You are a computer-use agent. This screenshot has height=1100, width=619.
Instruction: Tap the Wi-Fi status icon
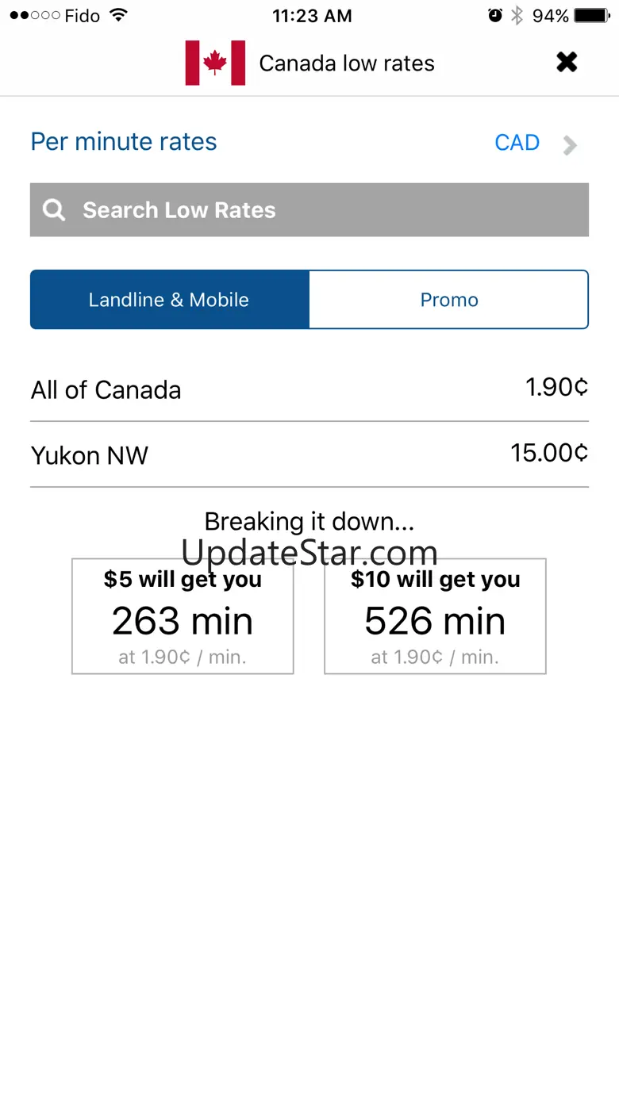(x=119, y=15)
